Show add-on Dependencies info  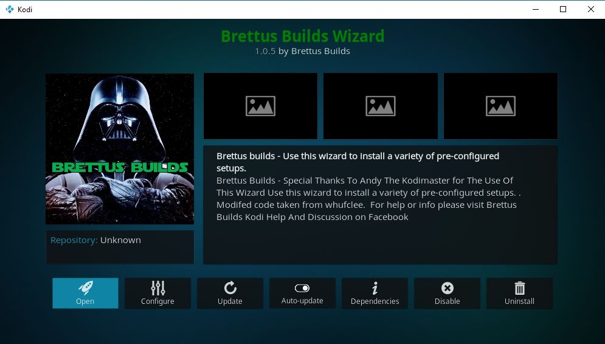375,293
